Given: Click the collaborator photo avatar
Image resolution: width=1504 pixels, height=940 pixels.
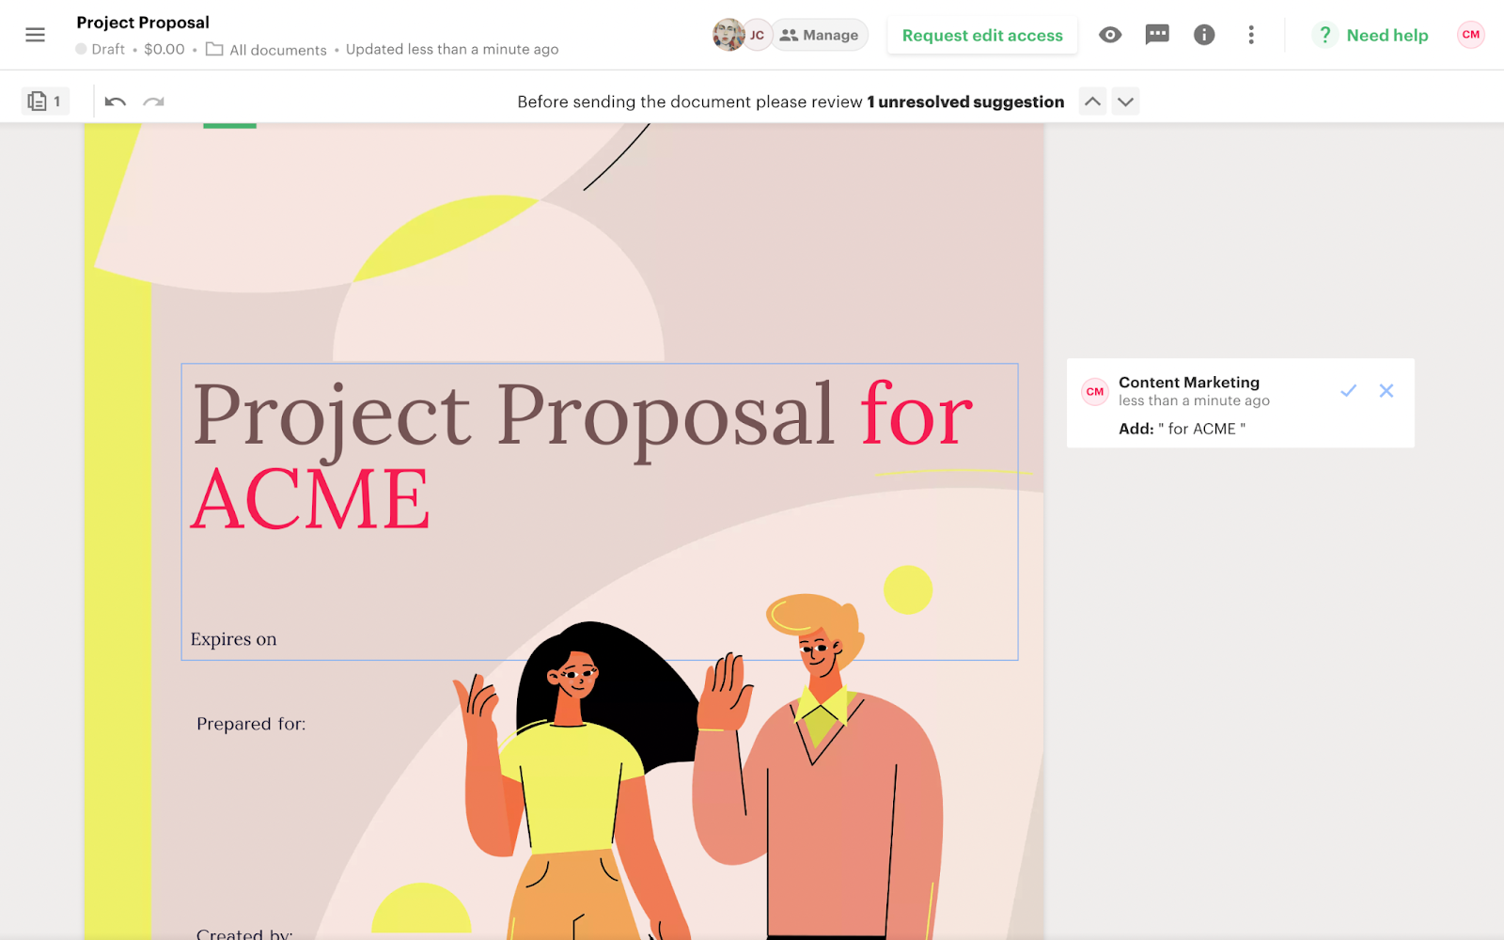Looking at the screenshot, I should coord(728,35).
